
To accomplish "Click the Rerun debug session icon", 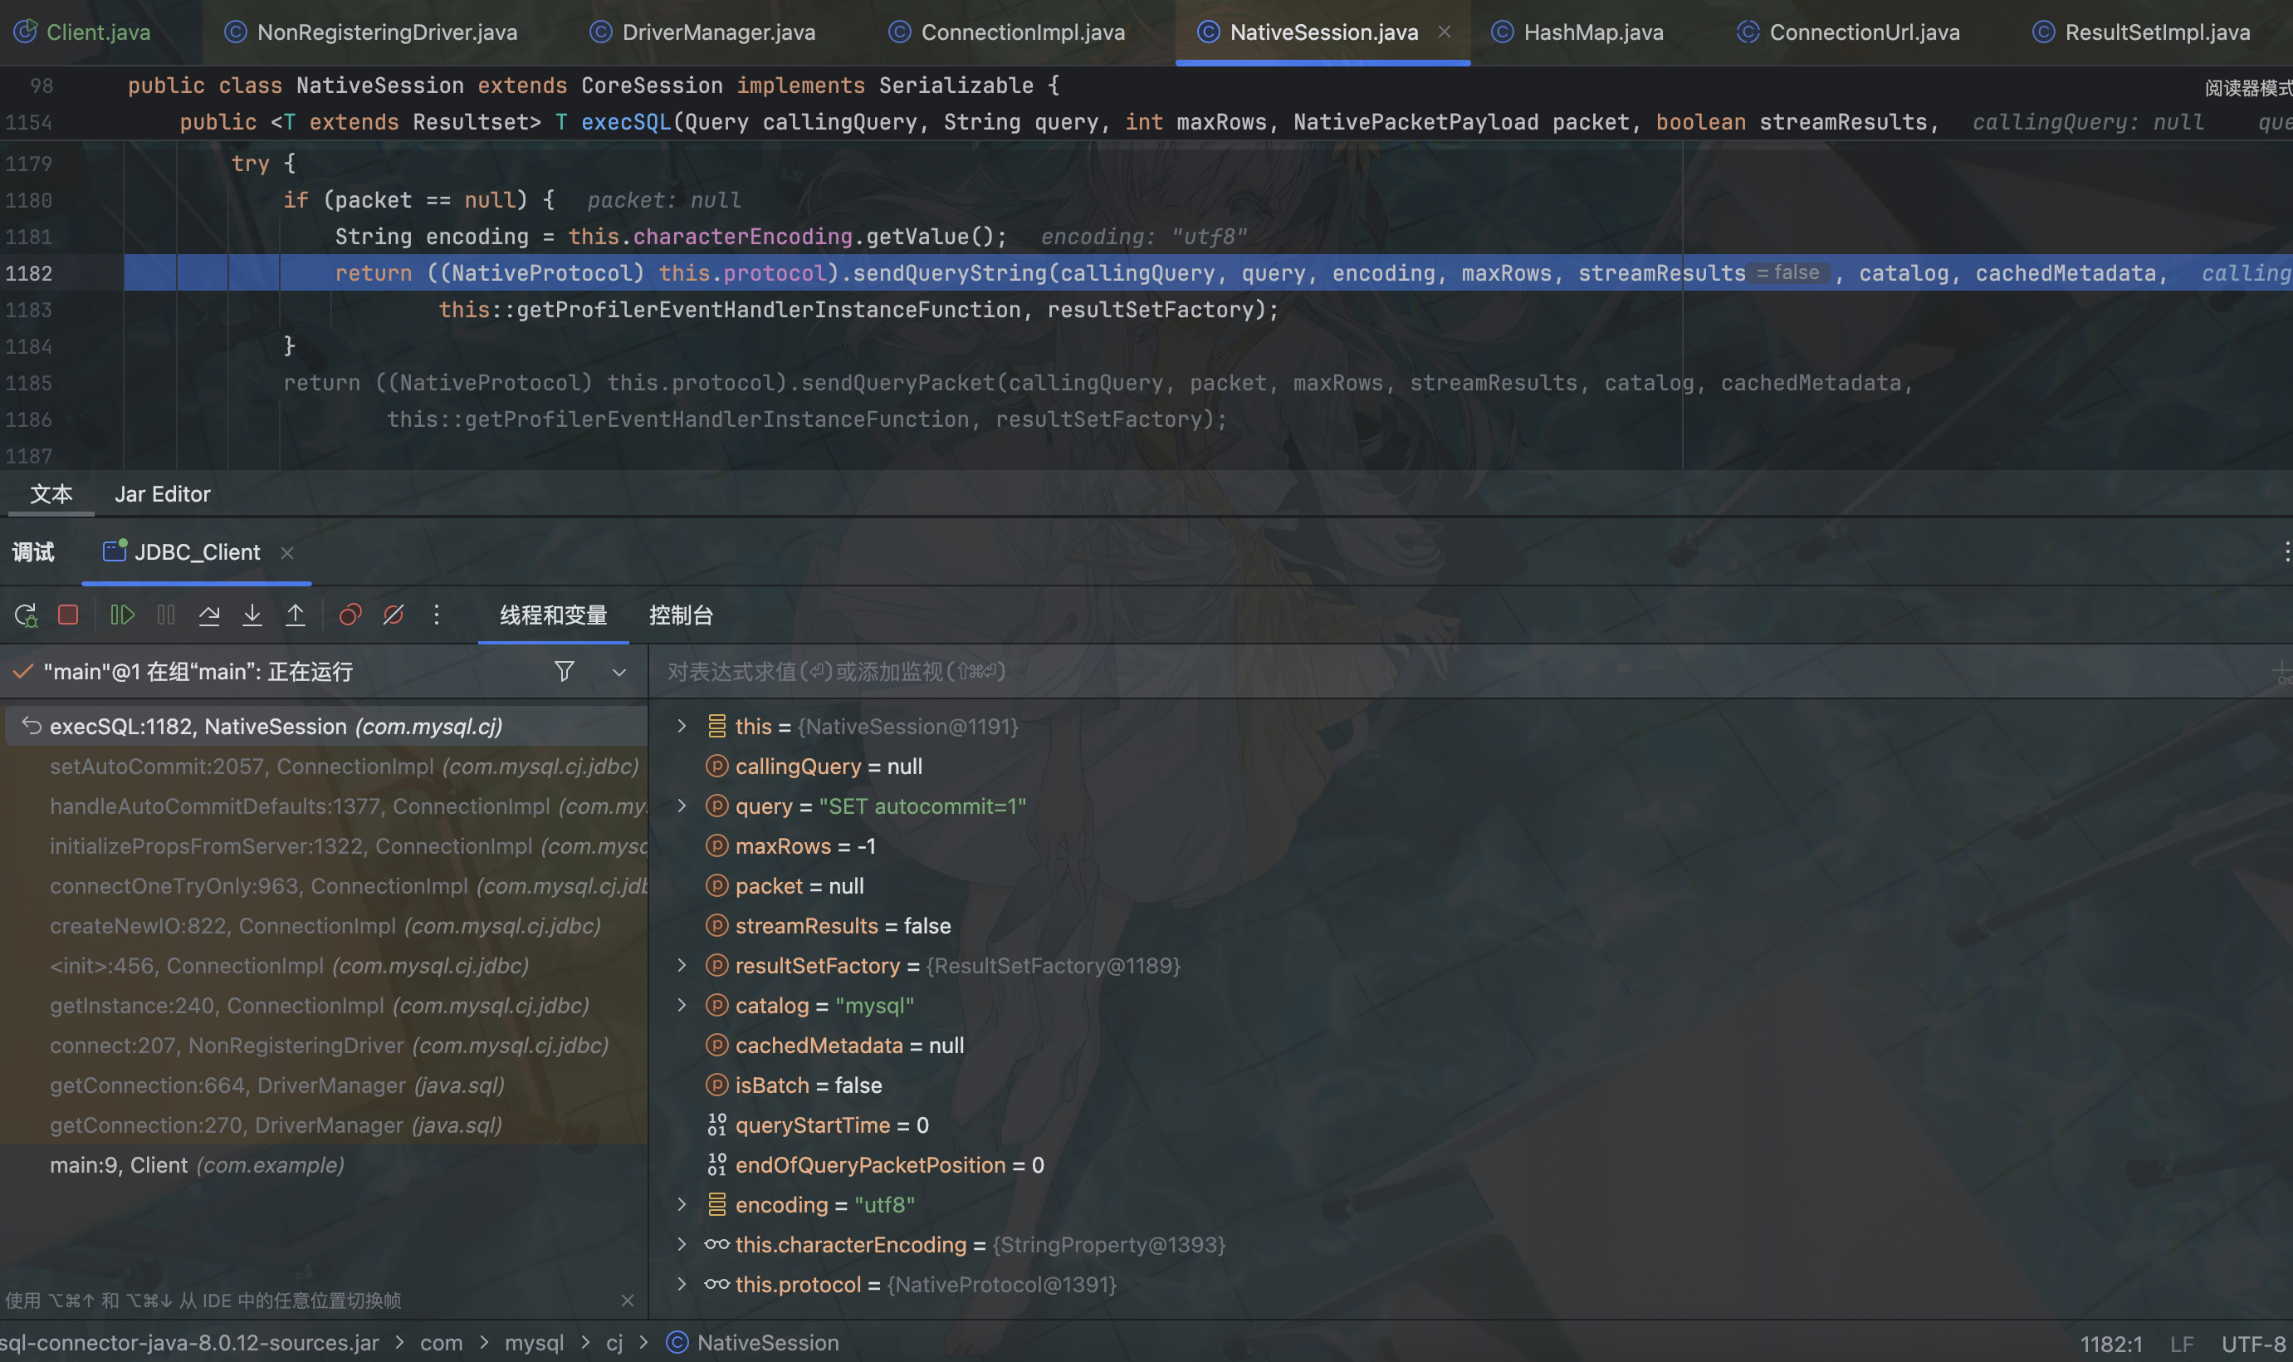I will pos(26,615).
